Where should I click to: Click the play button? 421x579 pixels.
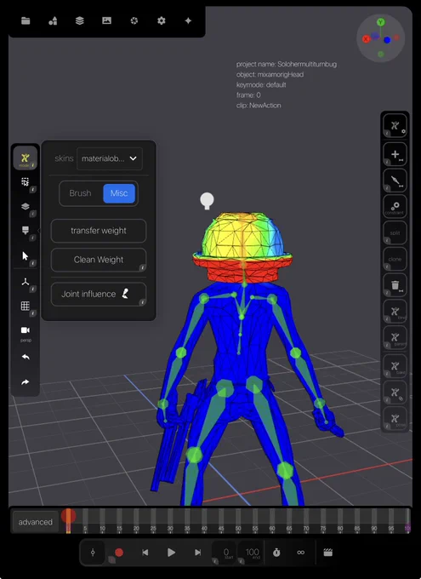tap(171, 553)
